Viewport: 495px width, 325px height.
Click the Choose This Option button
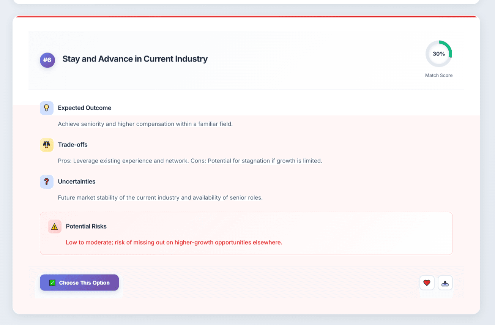tap(79, 282)
